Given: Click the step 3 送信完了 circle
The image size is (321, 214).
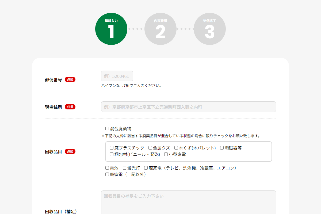Looking at the screenshot, I should pos(210,29).
